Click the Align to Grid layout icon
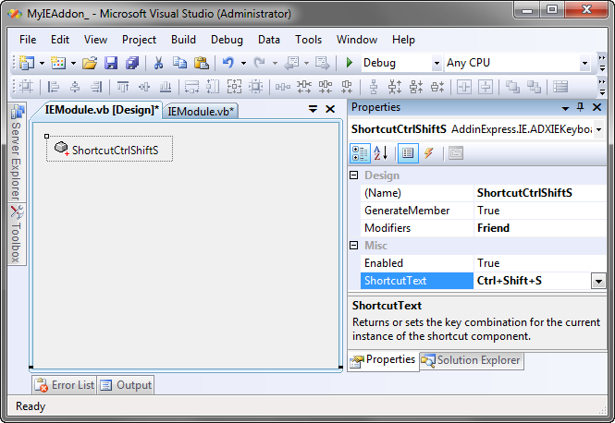 (26, 87)
